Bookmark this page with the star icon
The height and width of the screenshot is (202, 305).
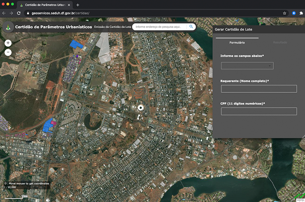284,13
